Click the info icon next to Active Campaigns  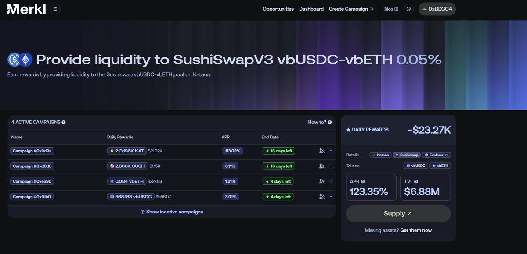(x=64, y=123)
